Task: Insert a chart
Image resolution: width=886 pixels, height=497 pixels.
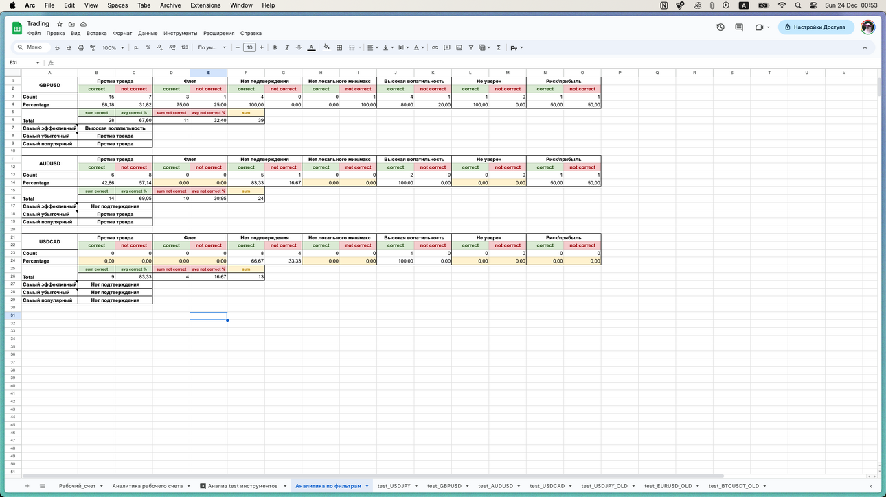Action: pyautogui.click(x=459, y=47)
